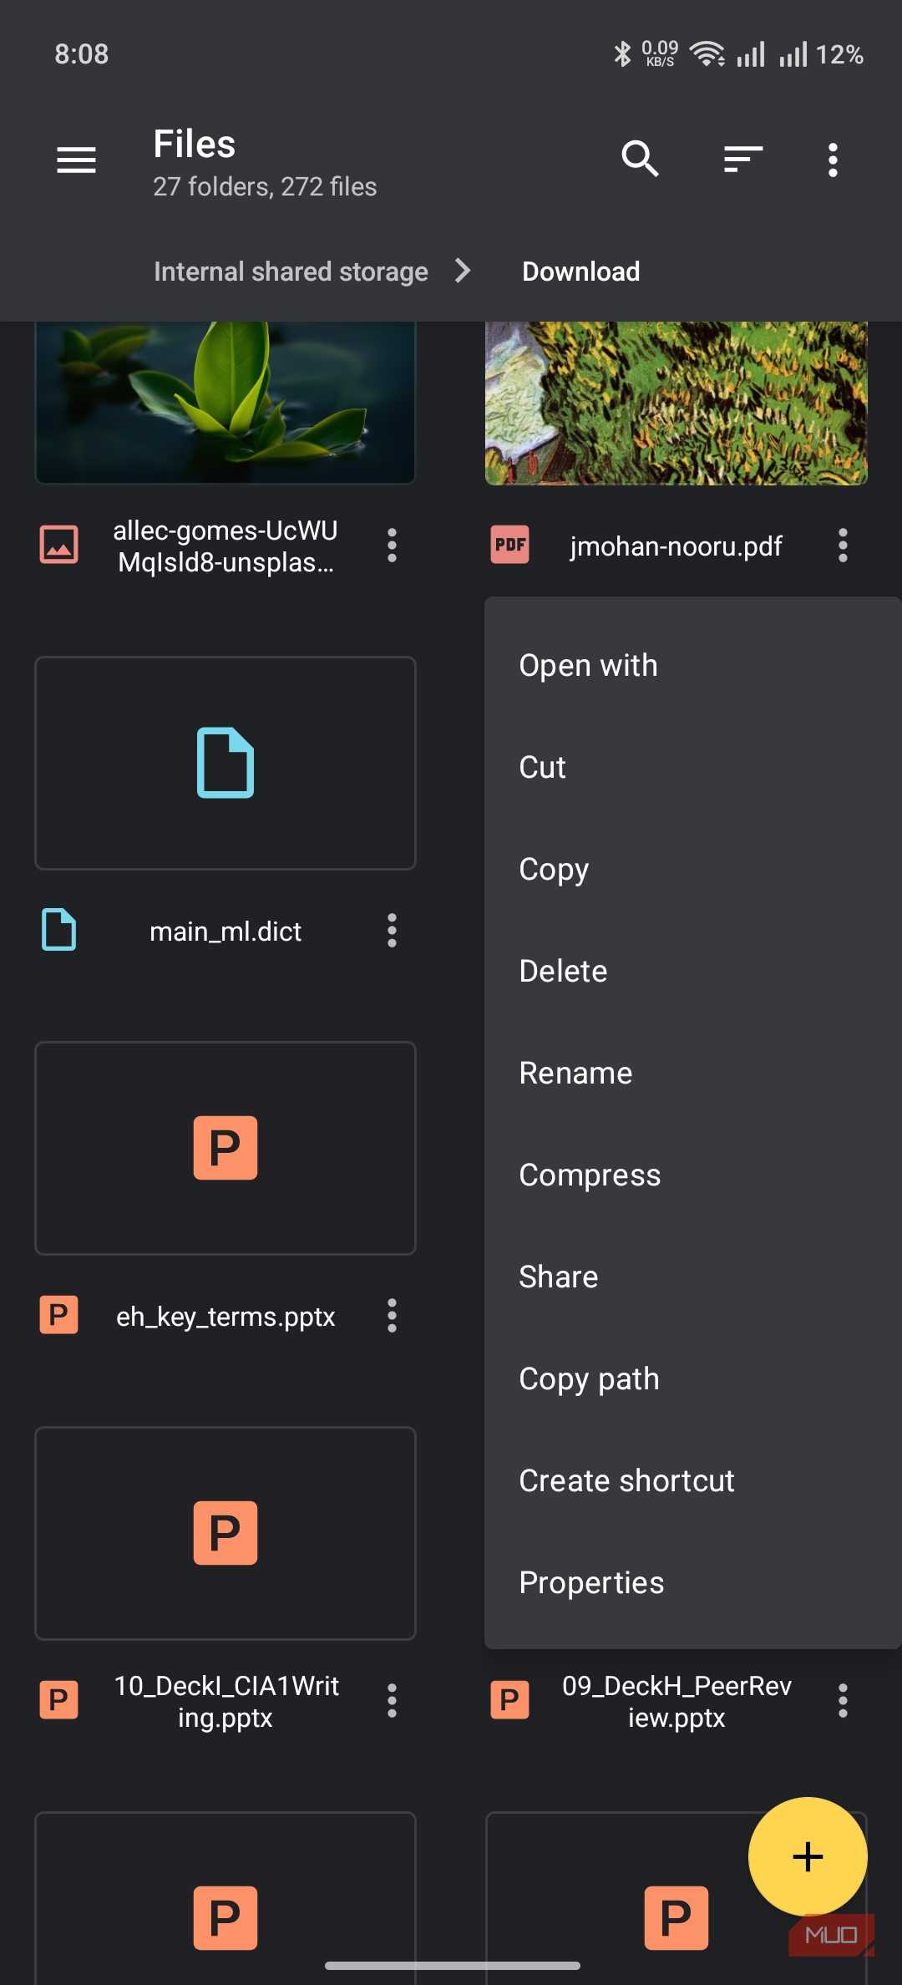Open the sort options icon

point(743,159)
